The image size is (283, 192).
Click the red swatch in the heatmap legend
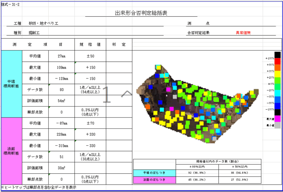click(x=277, y=61)
